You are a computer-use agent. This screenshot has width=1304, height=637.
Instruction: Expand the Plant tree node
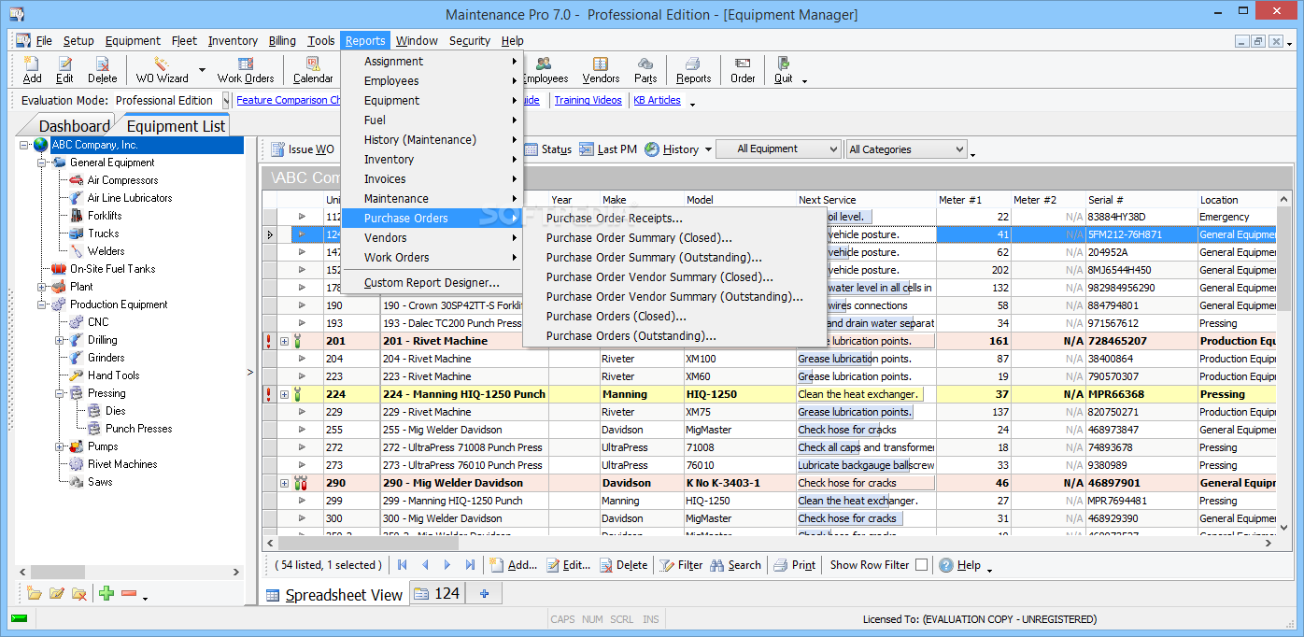(x=42, y=287)
